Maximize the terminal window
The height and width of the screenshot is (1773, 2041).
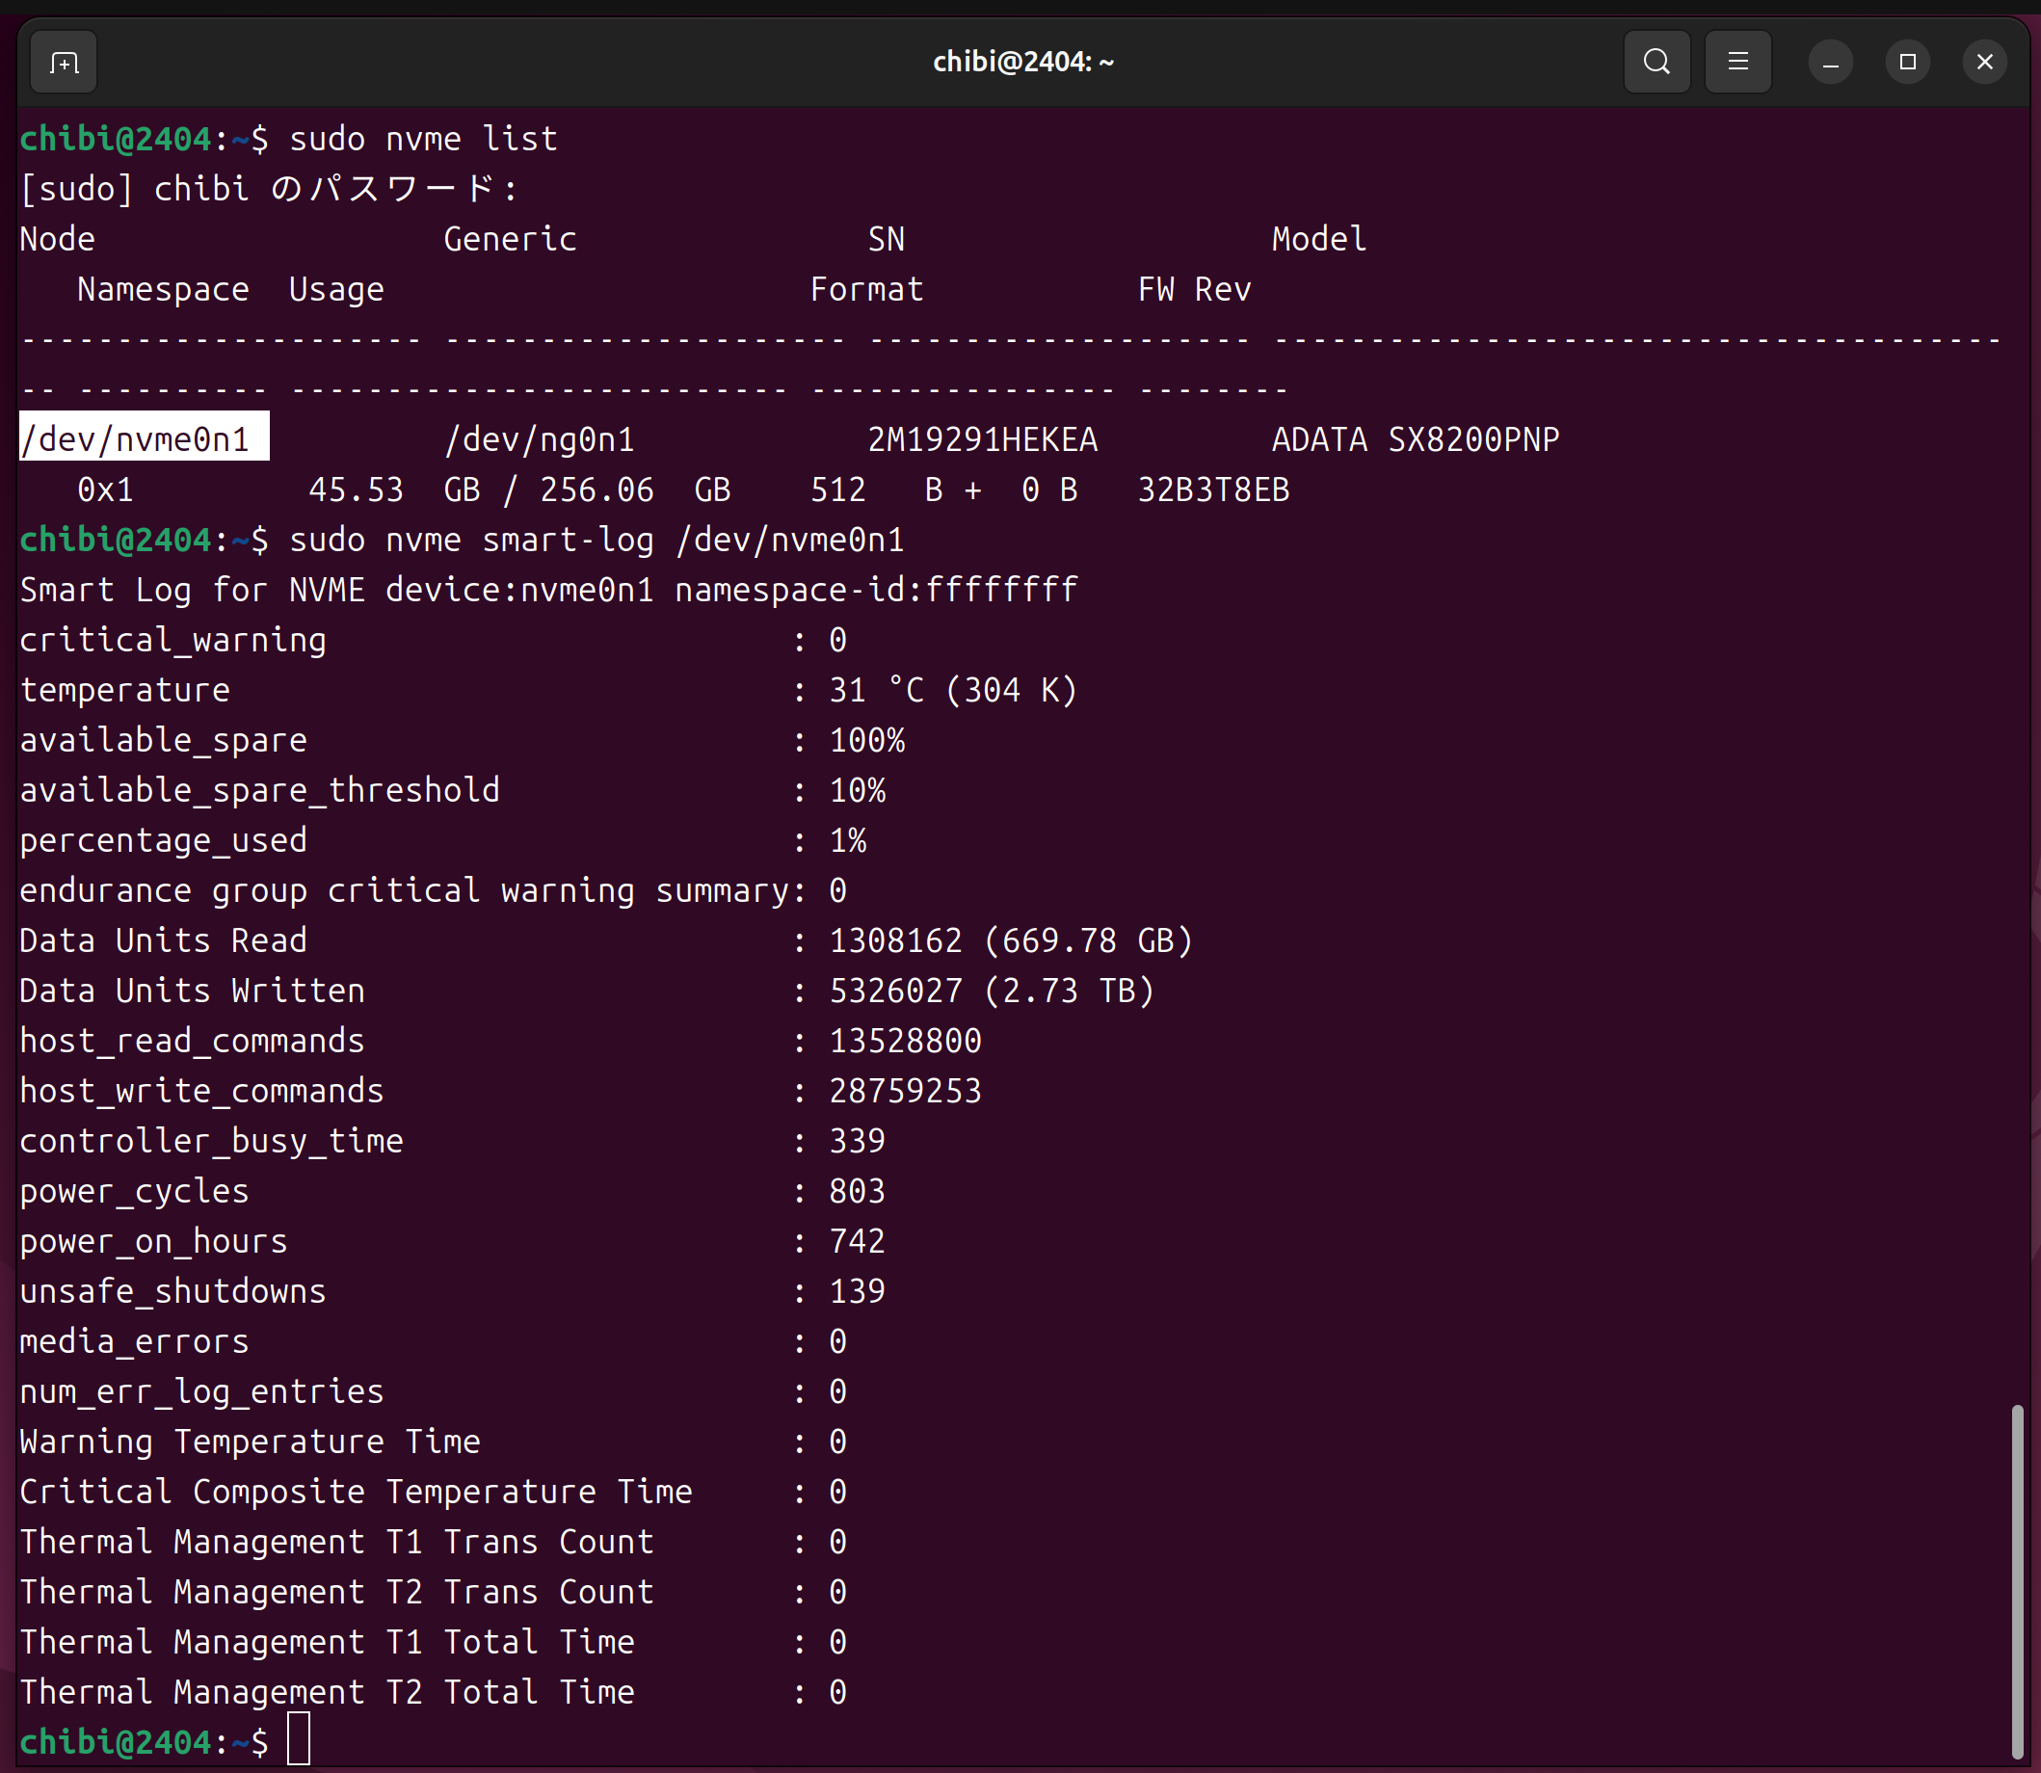coord(1907,63)
